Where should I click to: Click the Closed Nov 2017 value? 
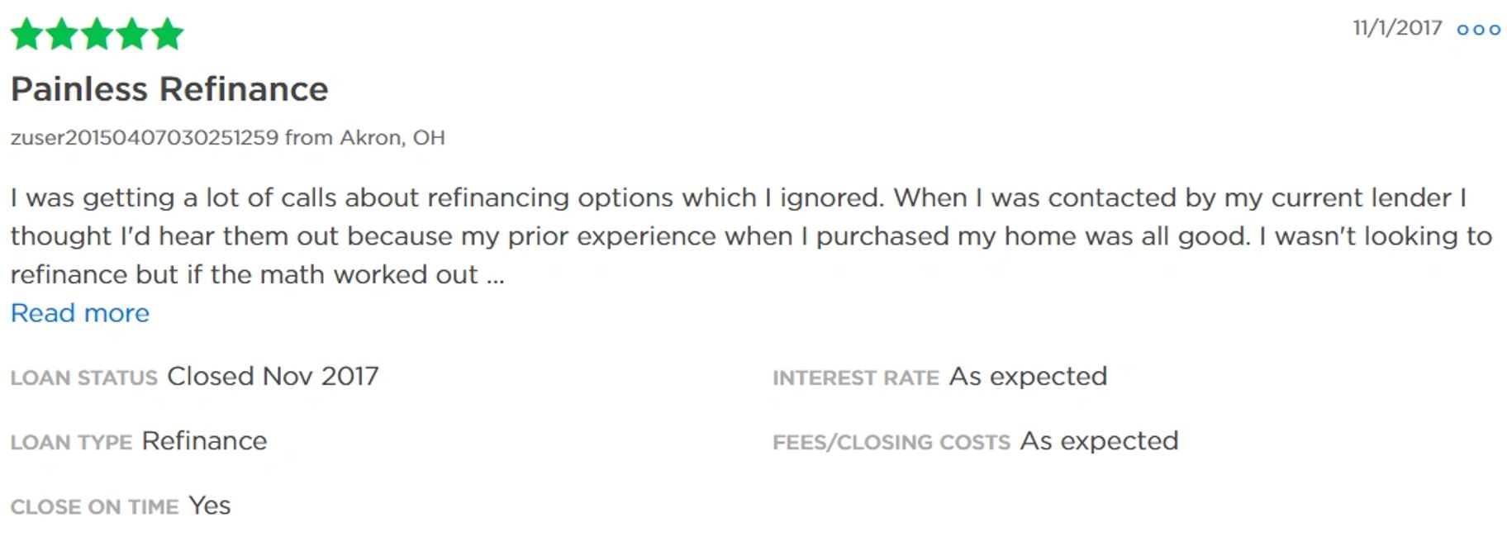pyautogui.click(x=273, y=376)
